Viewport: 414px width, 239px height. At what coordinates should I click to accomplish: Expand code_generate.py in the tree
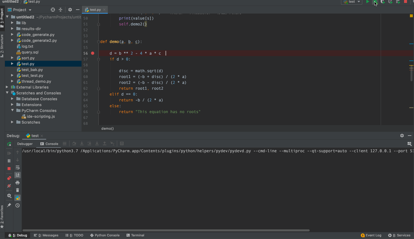12,34
